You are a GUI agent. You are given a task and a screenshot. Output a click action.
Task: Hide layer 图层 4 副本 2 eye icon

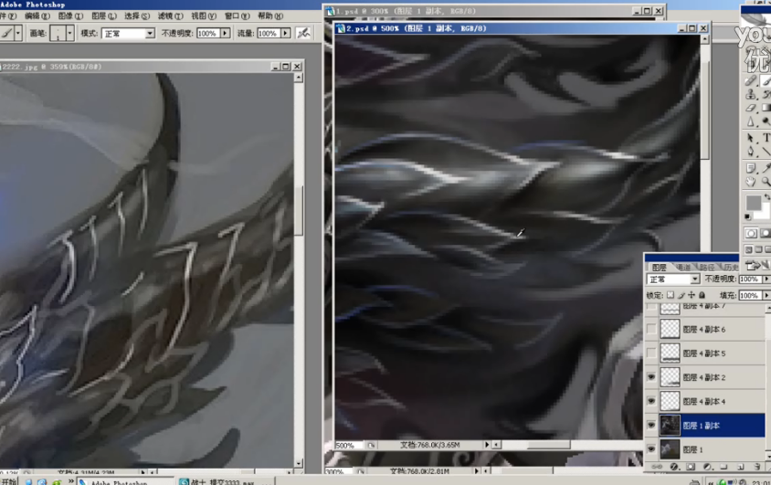tap(651, 377)
